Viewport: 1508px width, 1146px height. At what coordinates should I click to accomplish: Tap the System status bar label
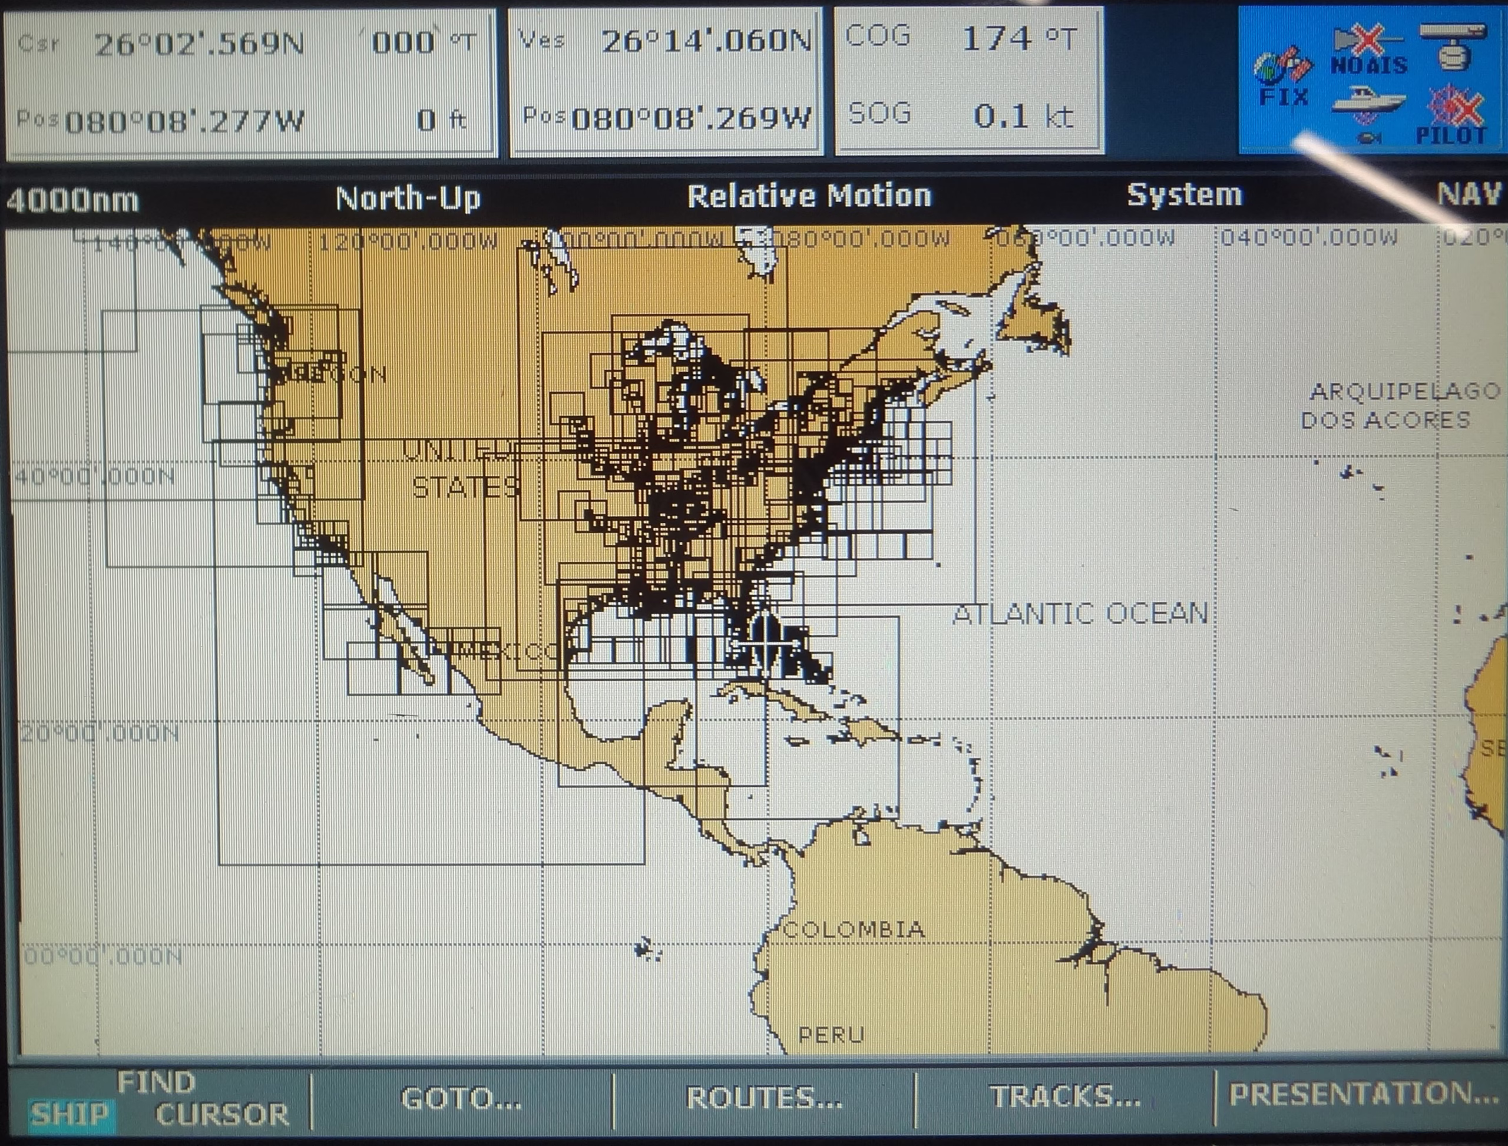[x=1184, y=195]
